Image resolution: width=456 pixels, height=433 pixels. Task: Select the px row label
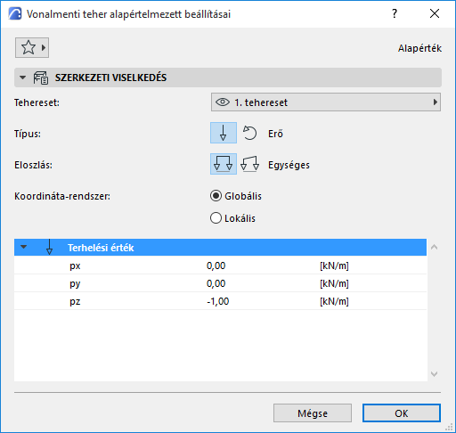click(x=75, y=266)
